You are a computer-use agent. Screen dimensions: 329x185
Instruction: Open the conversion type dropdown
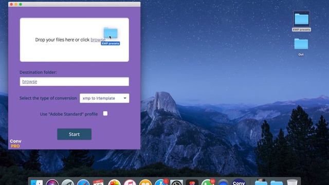click(104, 98)
